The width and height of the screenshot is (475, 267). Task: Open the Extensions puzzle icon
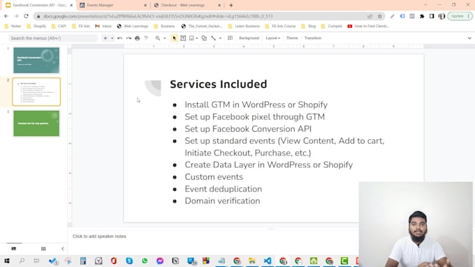[422, 16]
